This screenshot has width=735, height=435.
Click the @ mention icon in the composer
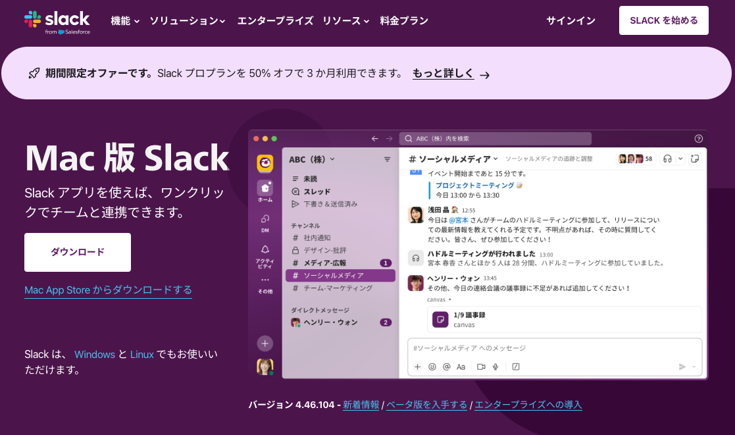coord(446,367)
